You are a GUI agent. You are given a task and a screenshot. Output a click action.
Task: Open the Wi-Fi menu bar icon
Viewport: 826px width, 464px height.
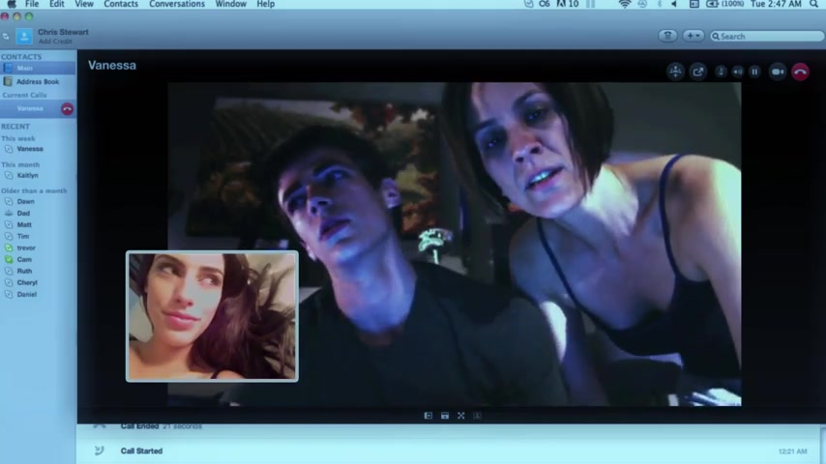pyautogui.click(x=624, y=5)
